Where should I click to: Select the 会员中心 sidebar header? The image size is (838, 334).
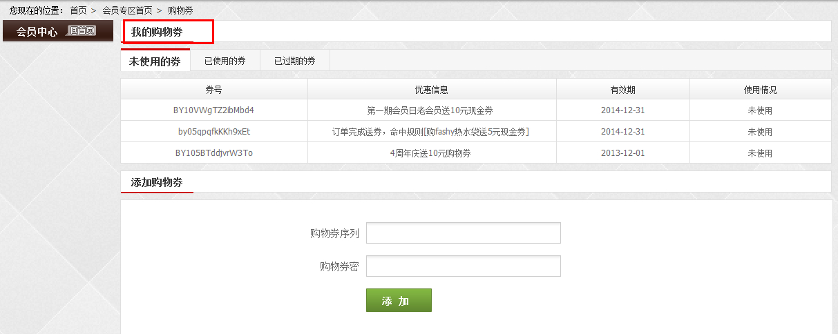point(37,31)
